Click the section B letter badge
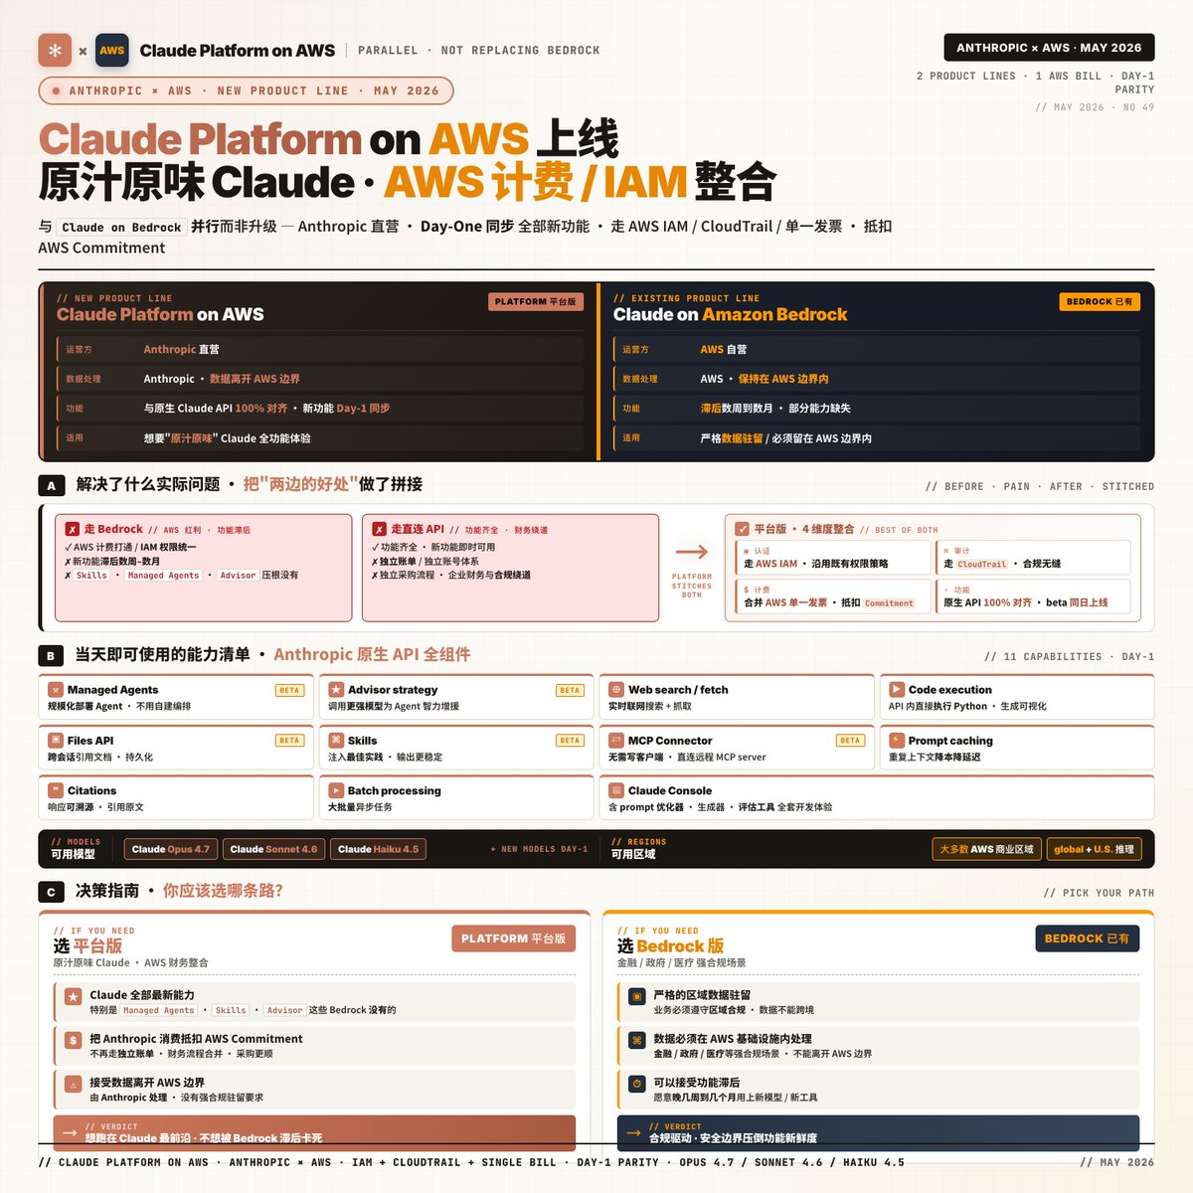 point(52,655)
